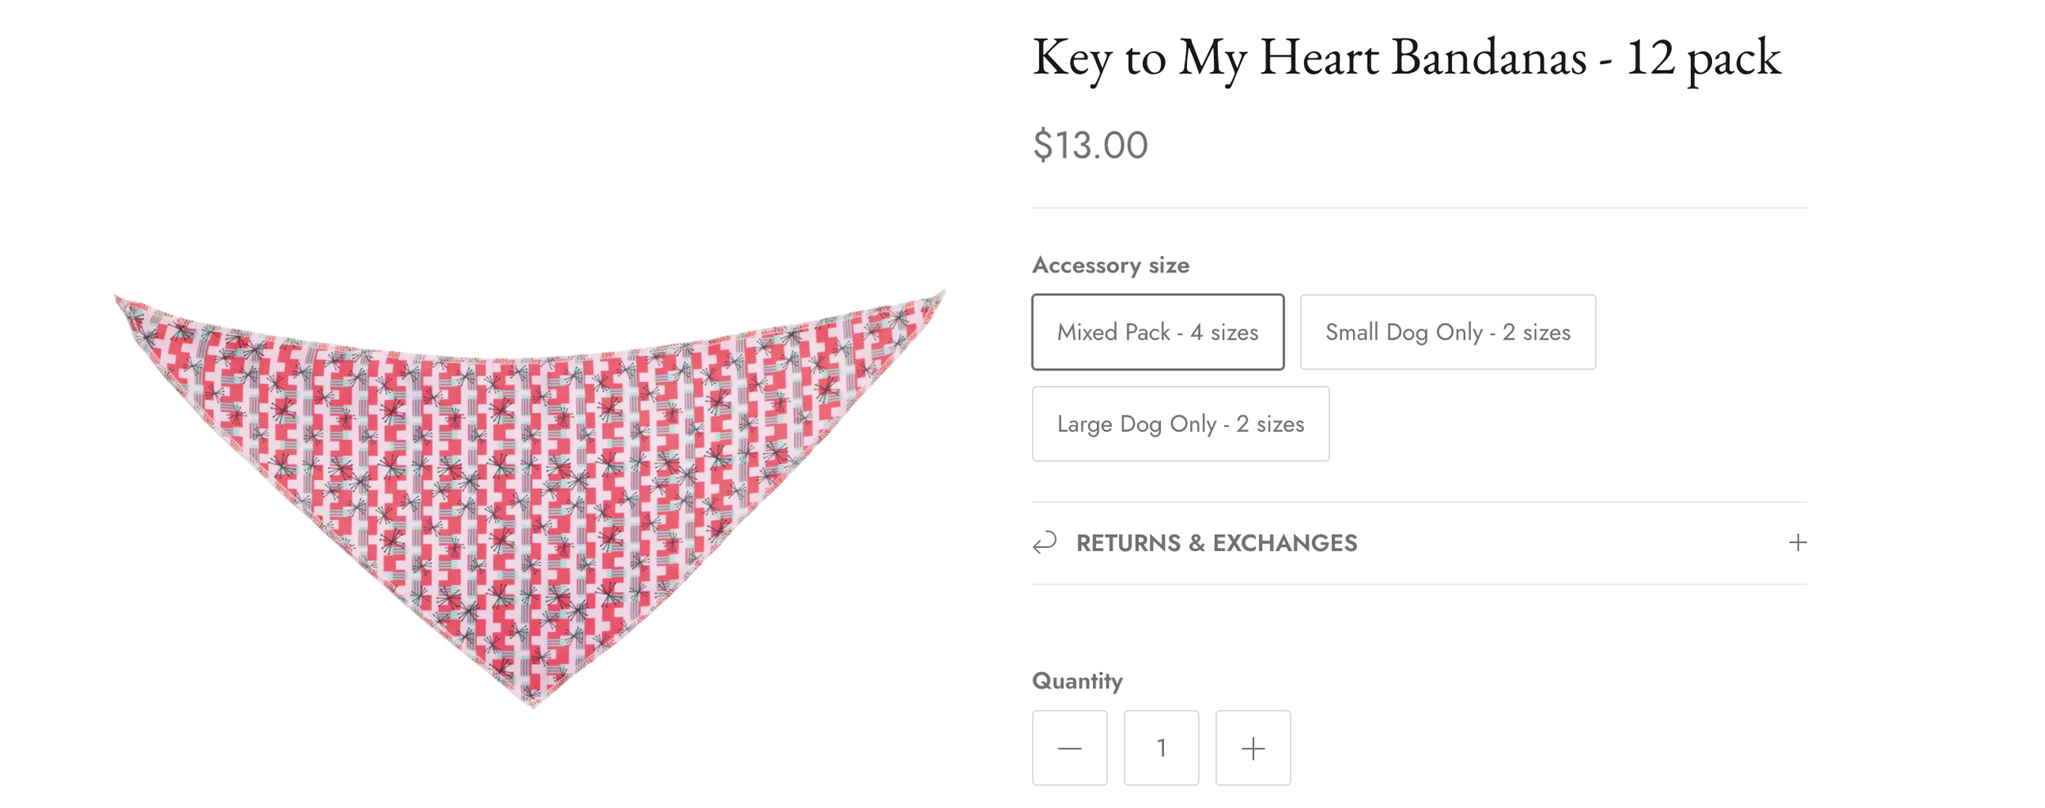
Task: Click the Accessory size label
Action: tap(1110, 265)
